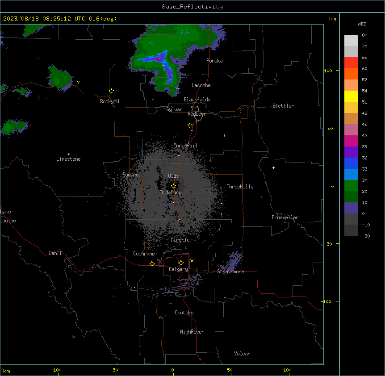
Task: Click the -100 tick on the right vertical axis
Action: (326, 301)
